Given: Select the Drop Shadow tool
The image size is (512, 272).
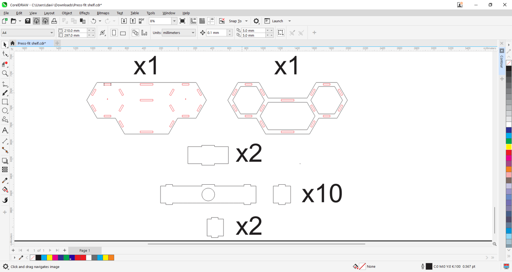Looking at the screenshot, I should coord(5,160).
